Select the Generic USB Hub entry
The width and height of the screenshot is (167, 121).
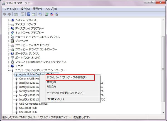pyautogui.click(x=29, y=79)
